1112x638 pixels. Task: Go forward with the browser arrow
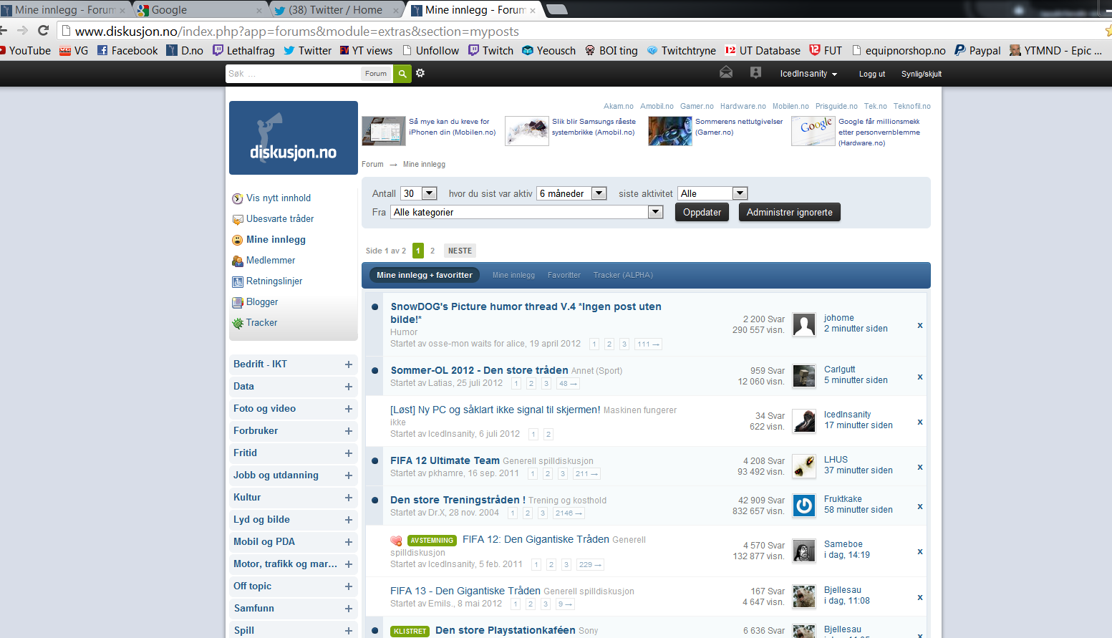point(23,30)
